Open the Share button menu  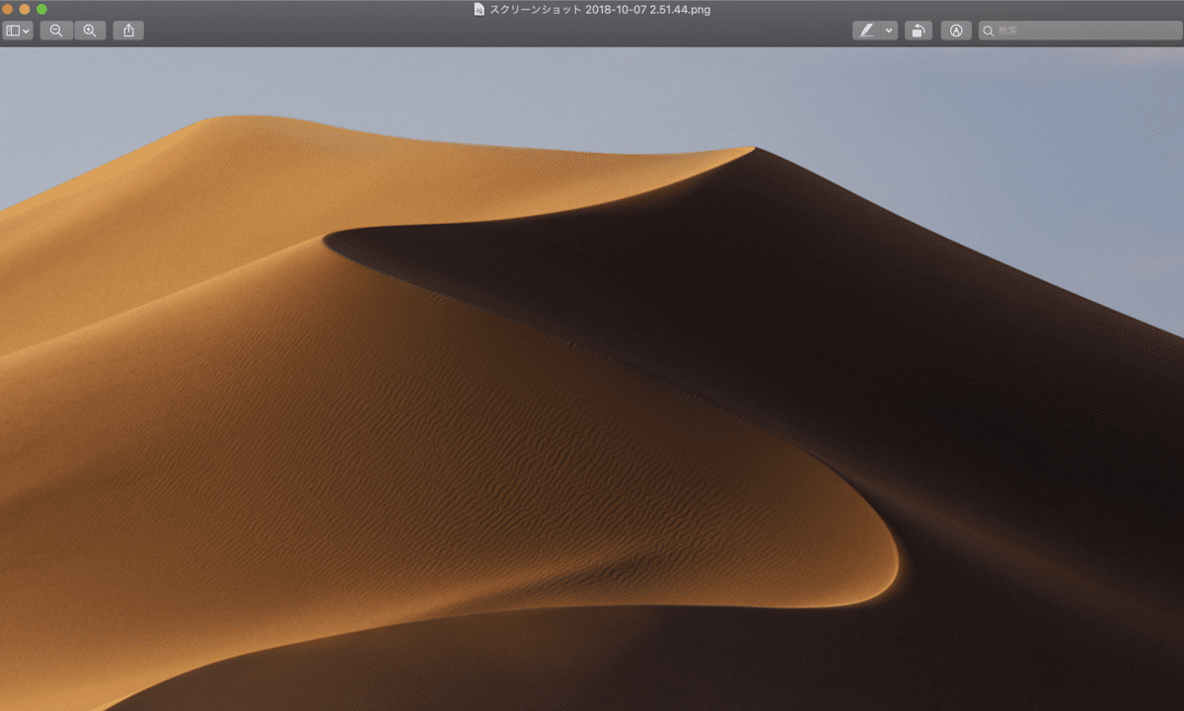[128, 31]
